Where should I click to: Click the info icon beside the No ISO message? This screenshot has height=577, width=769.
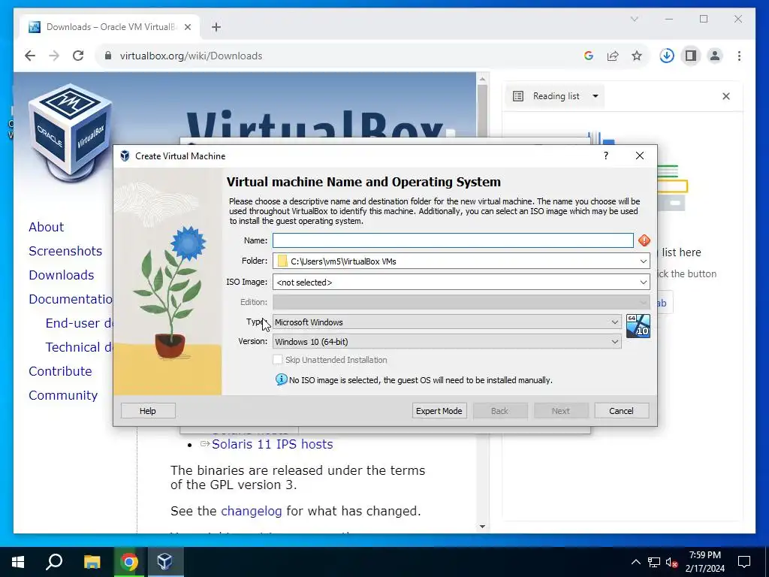click(281, 379)
